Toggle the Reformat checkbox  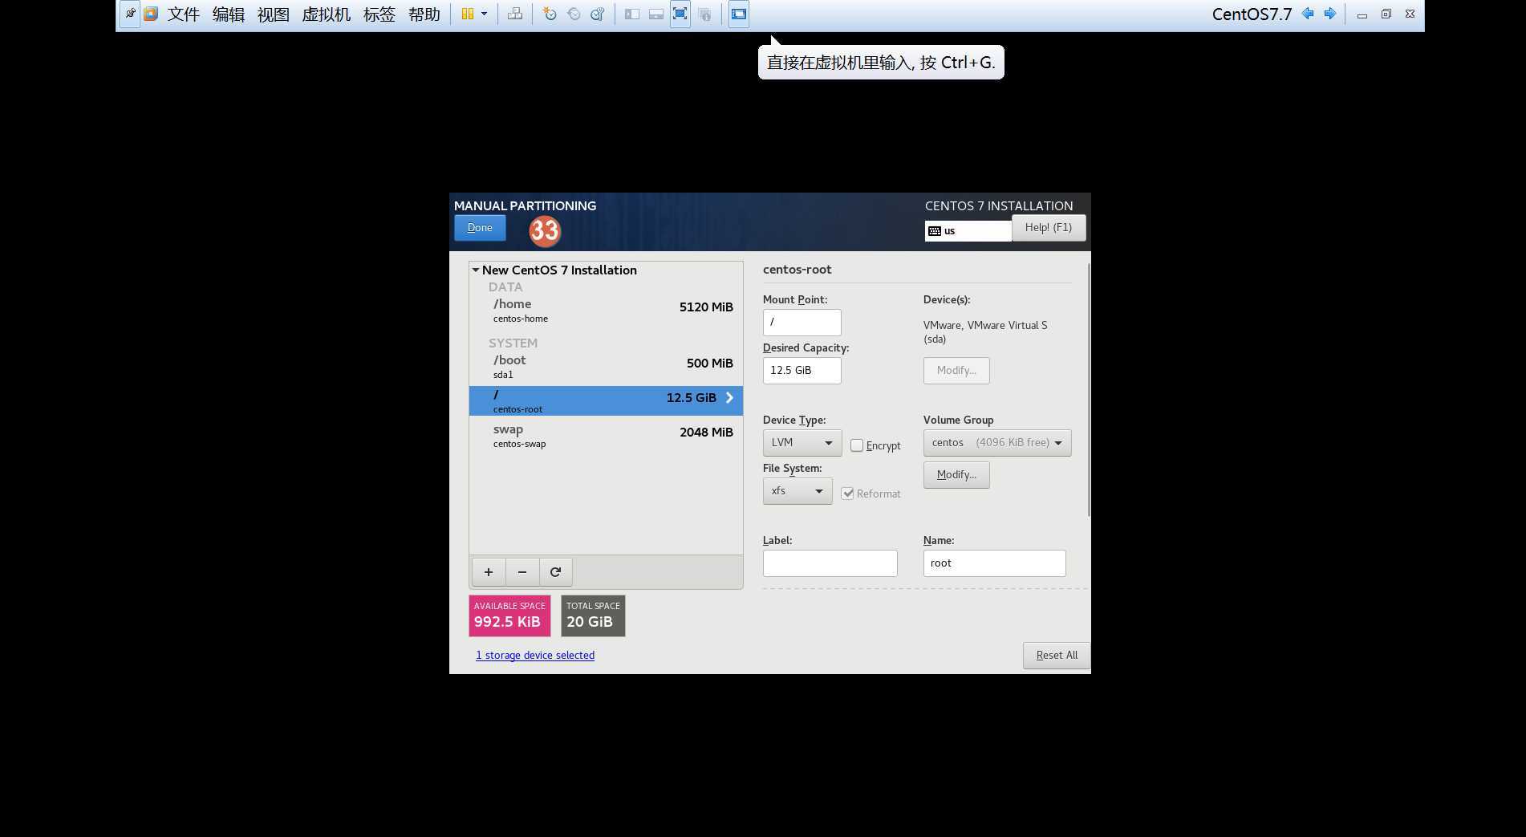847,494
